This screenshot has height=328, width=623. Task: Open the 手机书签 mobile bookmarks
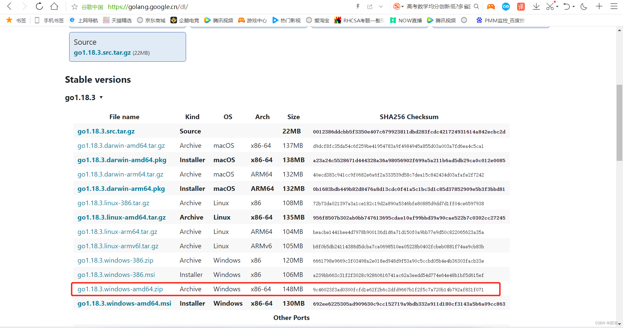coord(49,20)
